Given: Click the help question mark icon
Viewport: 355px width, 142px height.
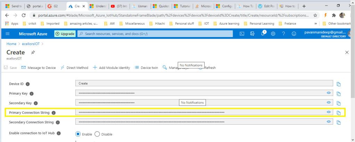Looking at the screenshot, I should coord(284,34).
